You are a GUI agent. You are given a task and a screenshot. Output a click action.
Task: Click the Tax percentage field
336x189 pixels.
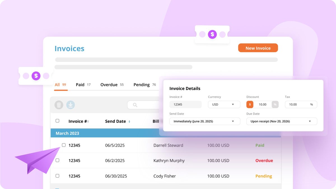pos(301,104)
